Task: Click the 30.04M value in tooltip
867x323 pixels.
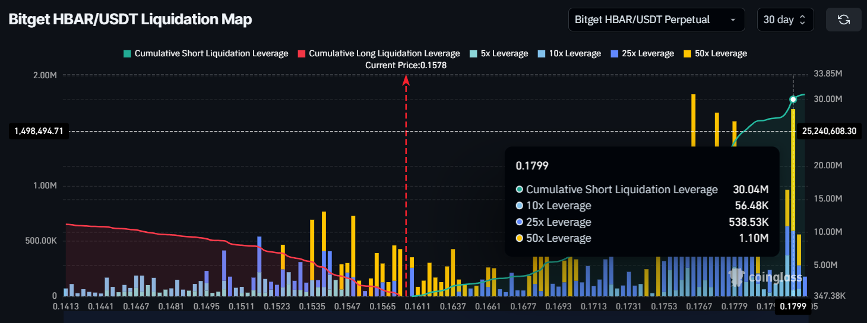Action: tap(751, 190)
